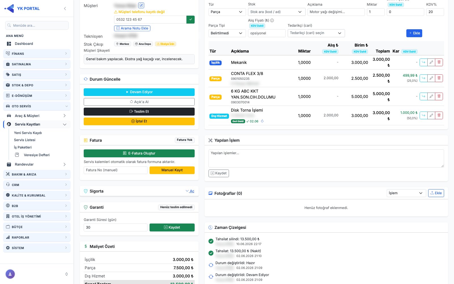Image resolution: width=454 pixels, height=284 pixels.
Task: Open İş Paketleri menu item
Action: [x=23, y=147]
